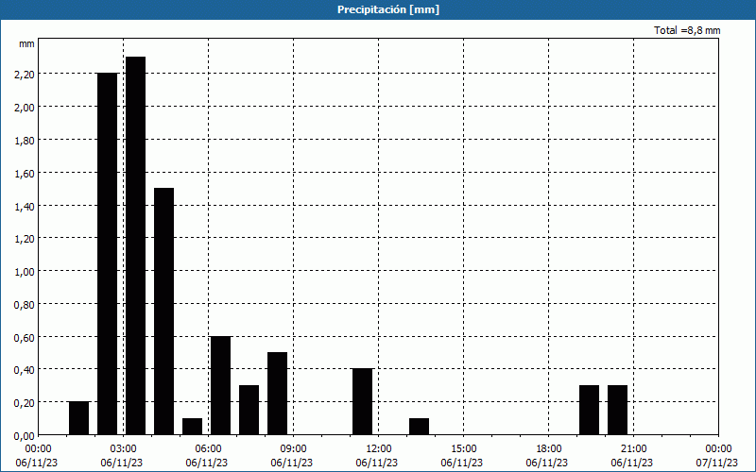Select the 0,40 mm bar before 12:00

[x=363, y=402]
